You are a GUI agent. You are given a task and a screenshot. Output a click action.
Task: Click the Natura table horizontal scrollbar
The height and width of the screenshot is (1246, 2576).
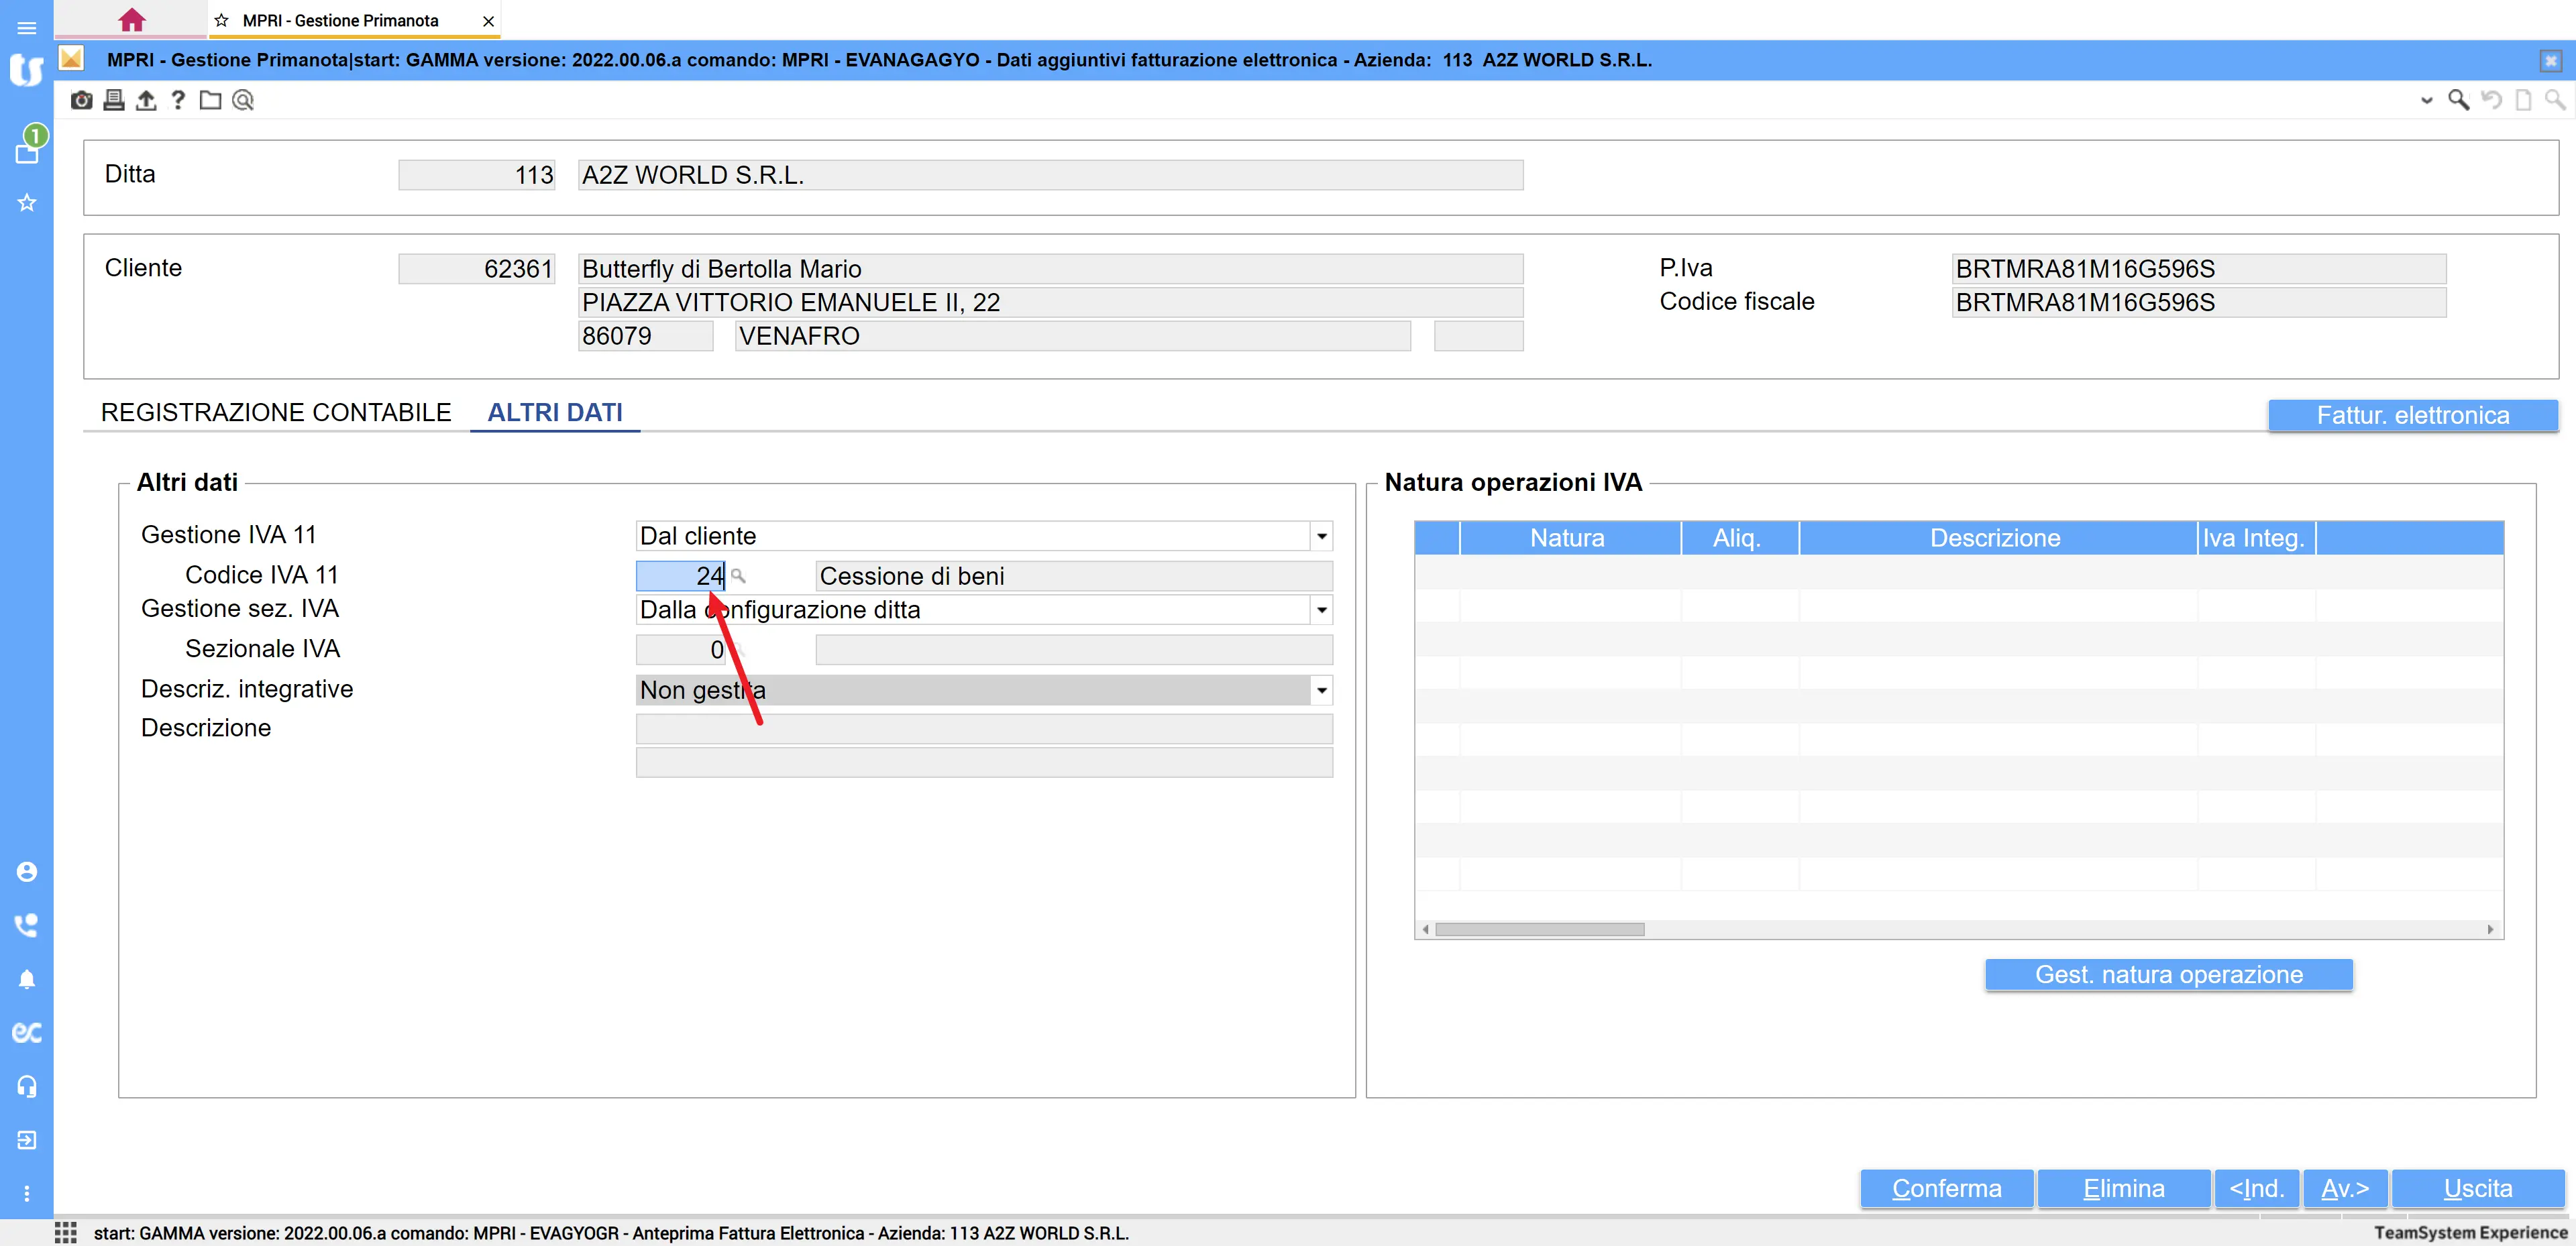tap(1539, 930)
